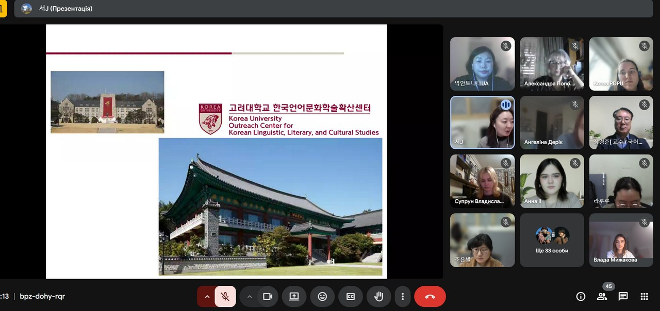Open meeting details info icon
Viewport: 660px width, 311px height.
[x=581, y=297]
